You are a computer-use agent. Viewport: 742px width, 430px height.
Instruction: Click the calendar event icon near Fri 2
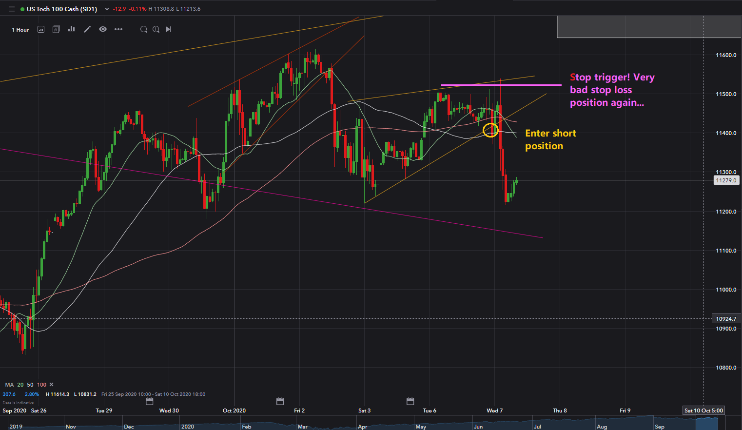[280, 401]
